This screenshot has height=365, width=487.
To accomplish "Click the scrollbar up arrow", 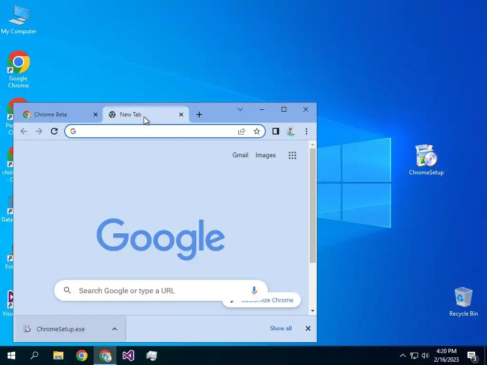I will click(x=313, y=144).
